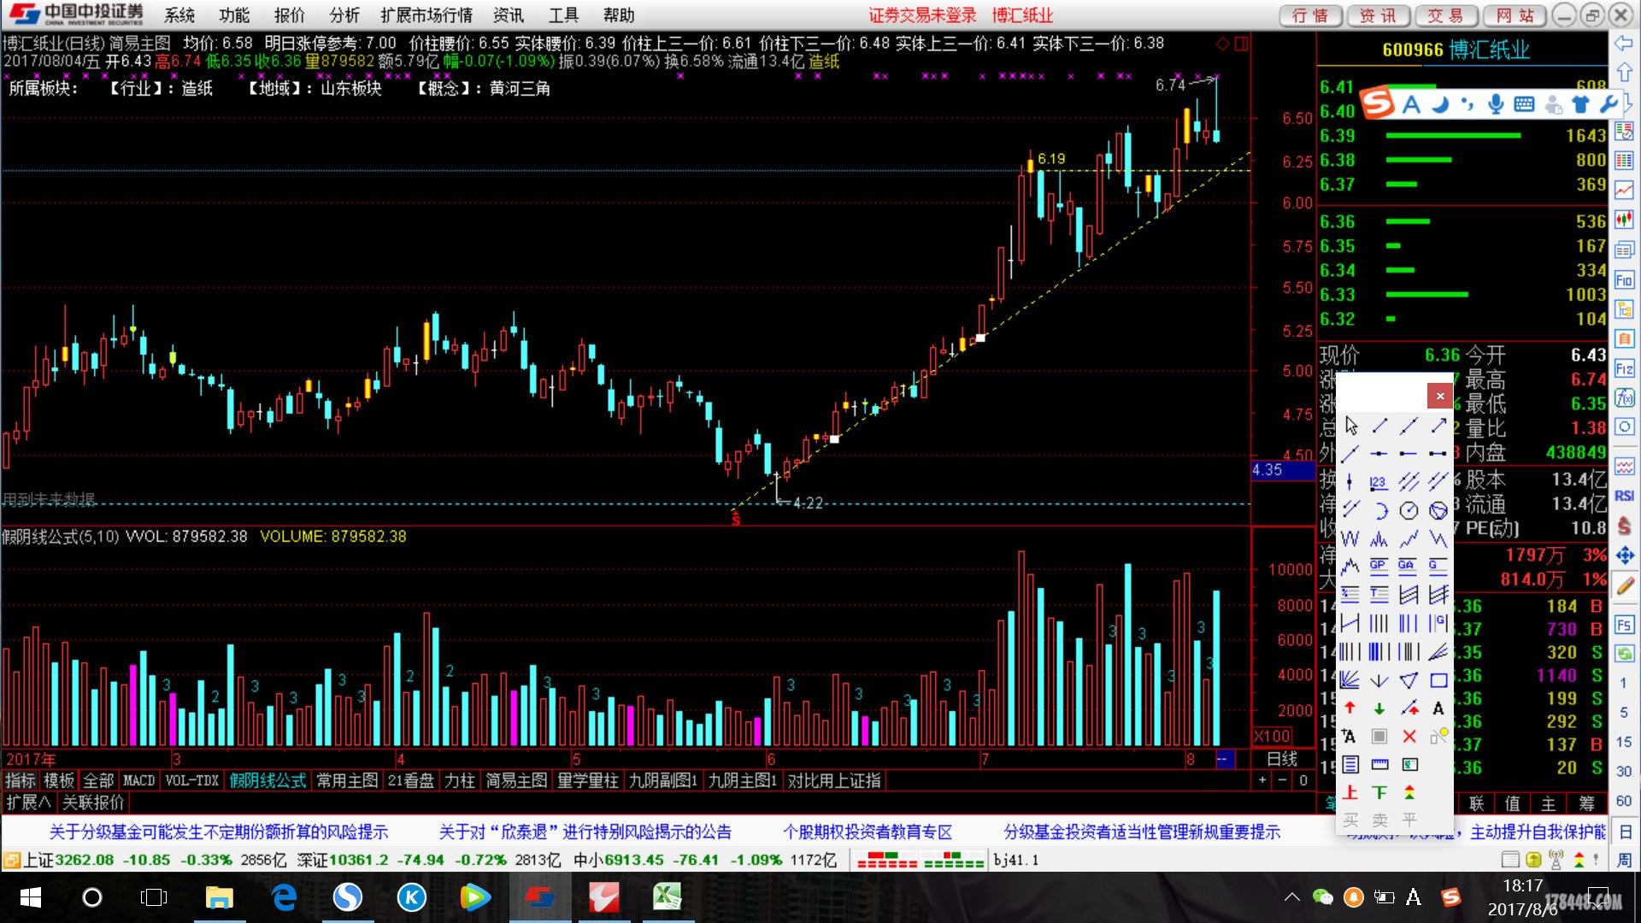Image resolution: width=1641 pixels, height=923 pixels.
Task: Select the text annotation A tool
Action: [1438, 708]
